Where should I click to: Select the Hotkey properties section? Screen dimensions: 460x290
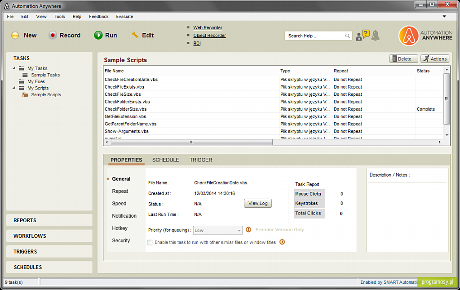coord(119,228)
